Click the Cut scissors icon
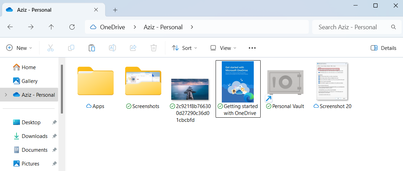Image resolution: width=403 pixels, height=171 pixels. (x=50, y=48)
